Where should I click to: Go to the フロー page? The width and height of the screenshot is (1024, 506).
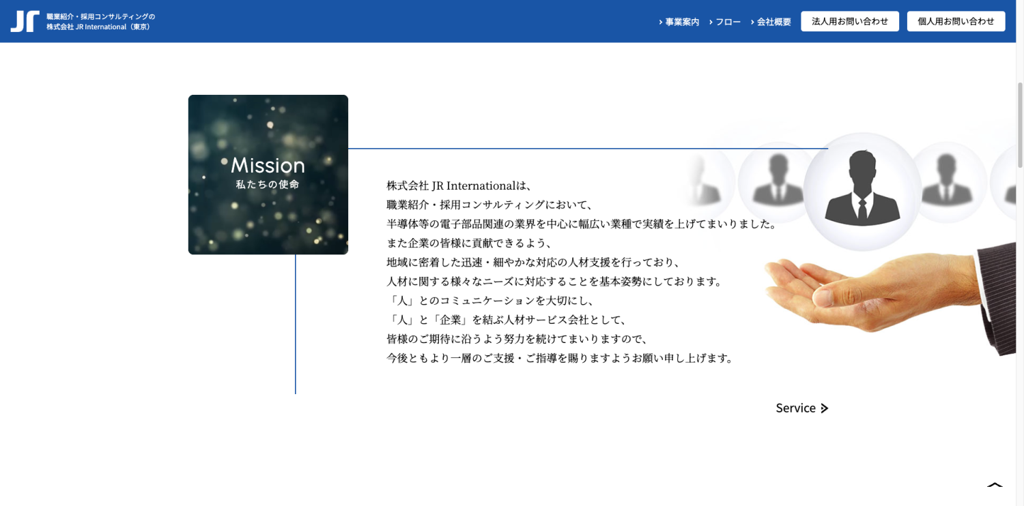tap(728, 22)
